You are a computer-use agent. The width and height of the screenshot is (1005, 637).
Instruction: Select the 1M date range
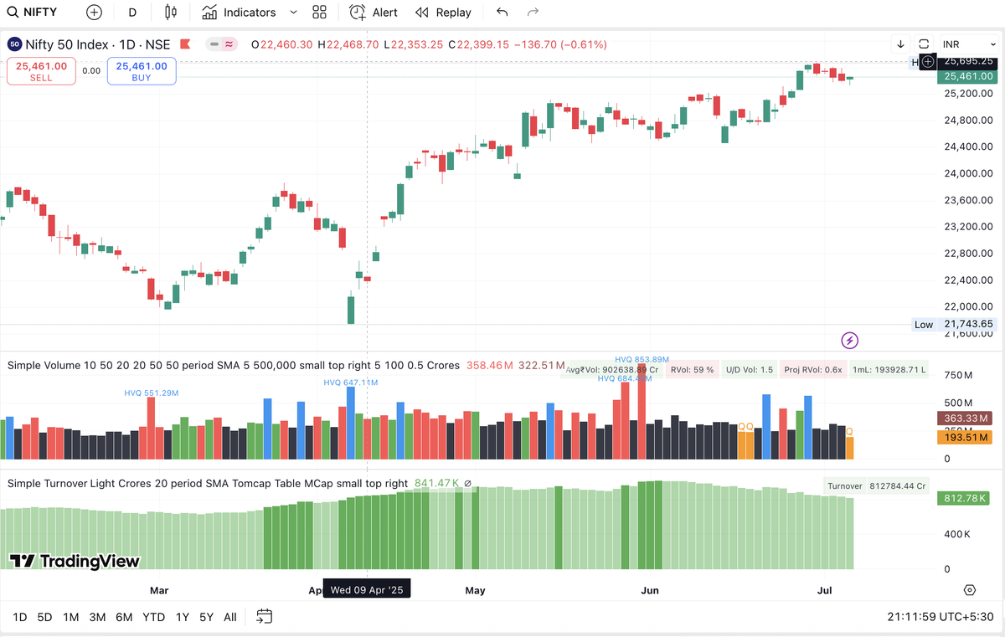pyautogui.click(x=71, y=617)
